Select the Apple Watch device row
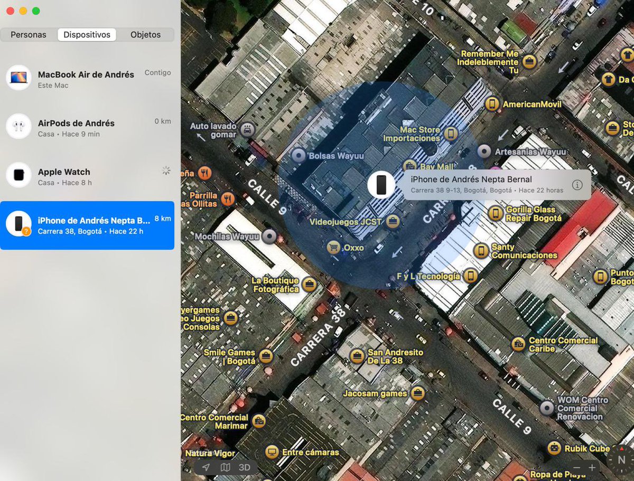Image resolution: width=634 pixels, height=481 pixels. pyautogui.click(x=87, y=176)
